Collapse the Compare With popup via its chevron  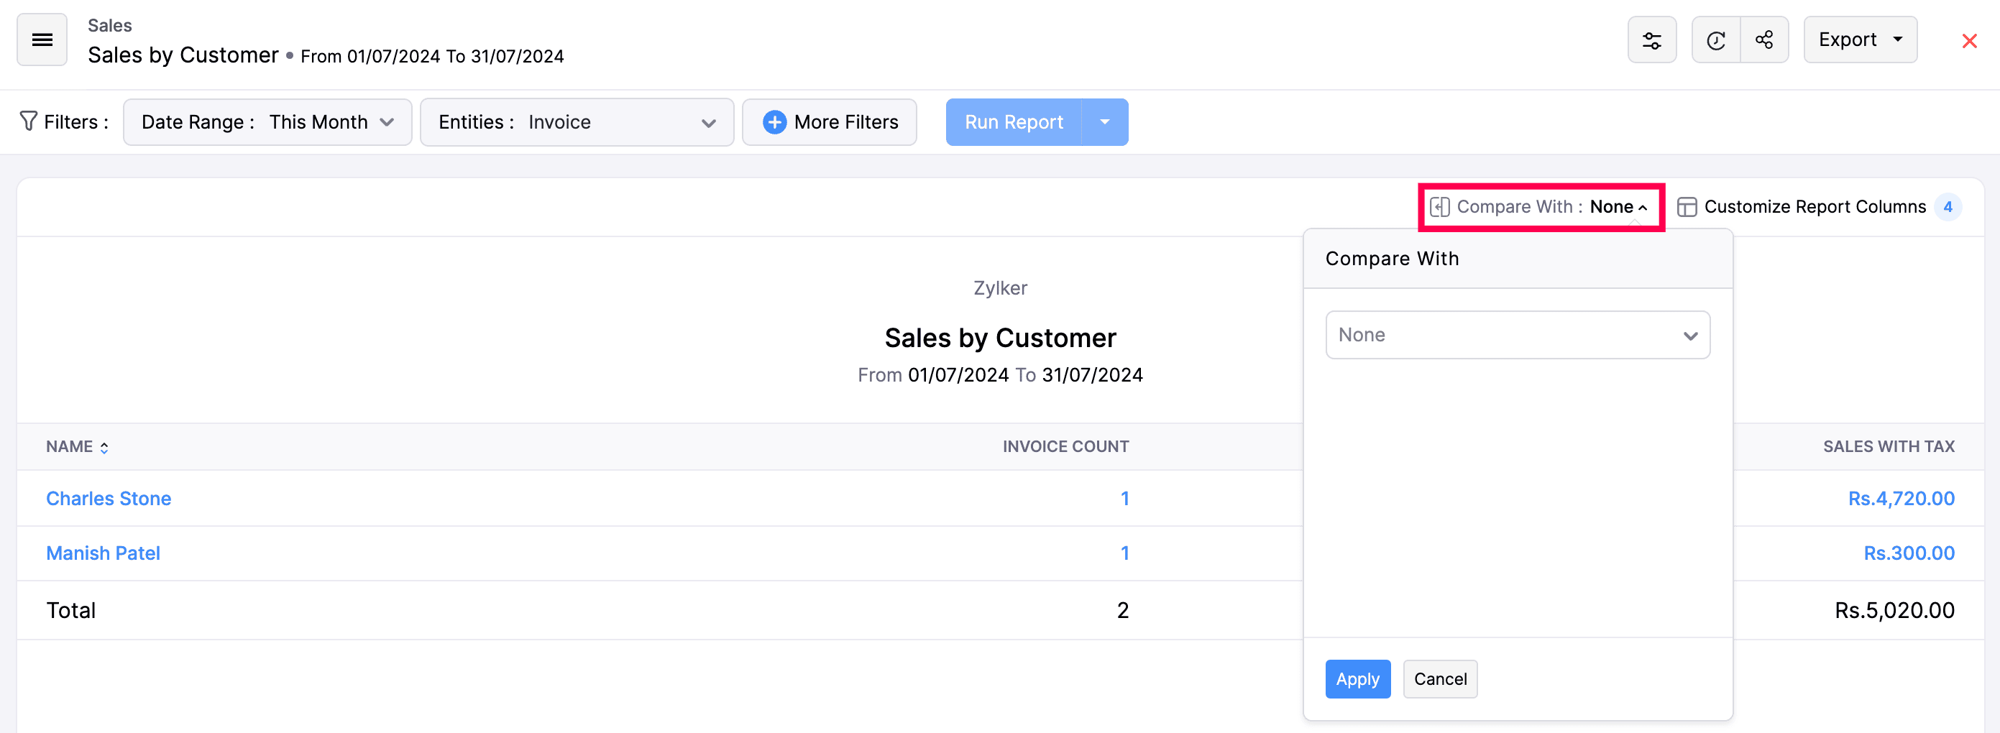click(1644, 206)
